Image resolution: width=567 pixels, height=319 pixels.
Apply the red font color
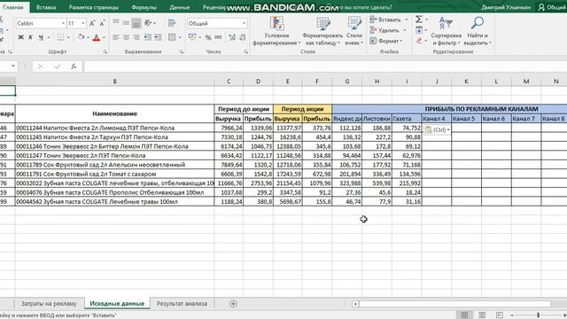click(x=97, y=37)
